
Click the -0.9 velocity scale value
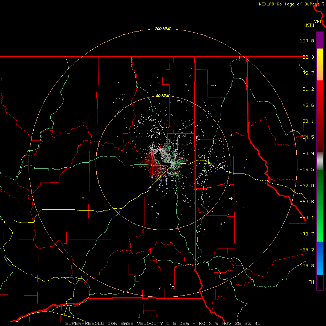point(308,154)
